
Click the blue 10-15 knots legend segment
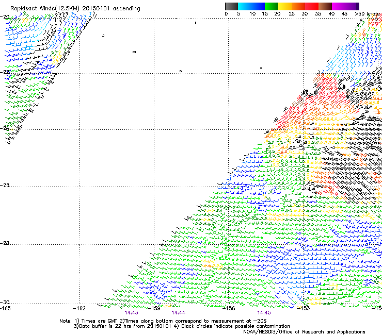[258, 6]
